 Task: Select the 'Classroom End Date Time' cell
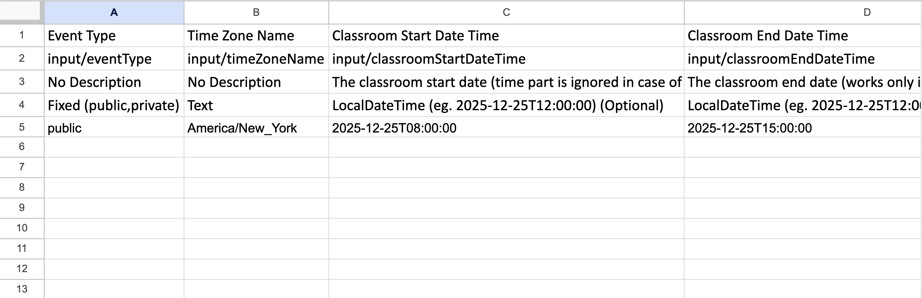[803, 36]
